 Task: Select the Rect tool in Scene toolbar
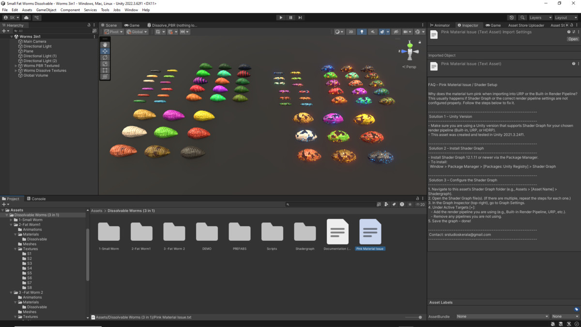(x=105, y=70)
